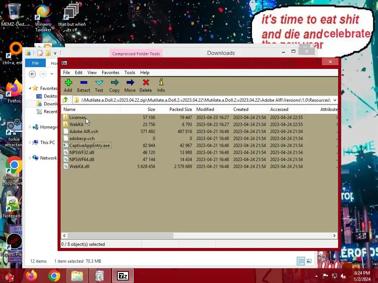The image size is (378, 283).
Task: Click the Forward arrow in Downloads window
Action: (43, 74)
